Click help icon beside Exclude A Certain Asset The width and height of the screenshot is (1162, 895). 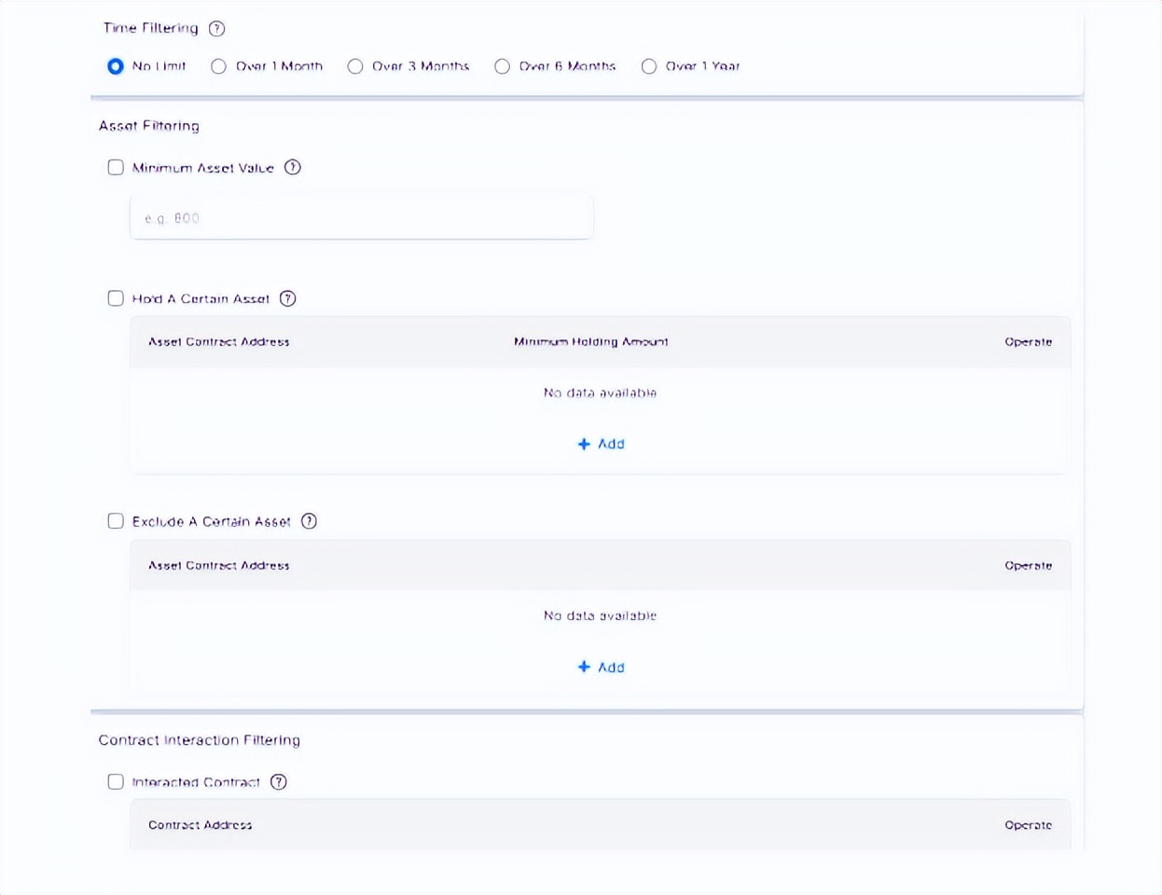click(x=310, y=521)
